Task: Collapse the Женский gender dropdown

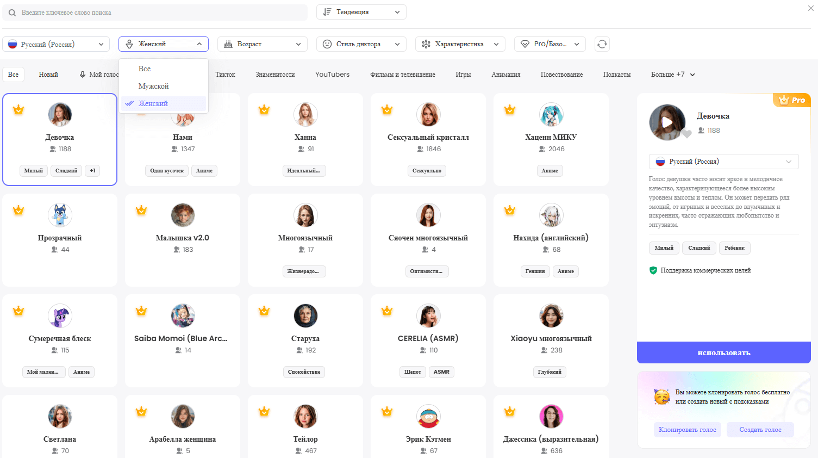Action: click(x=164, y=44)
